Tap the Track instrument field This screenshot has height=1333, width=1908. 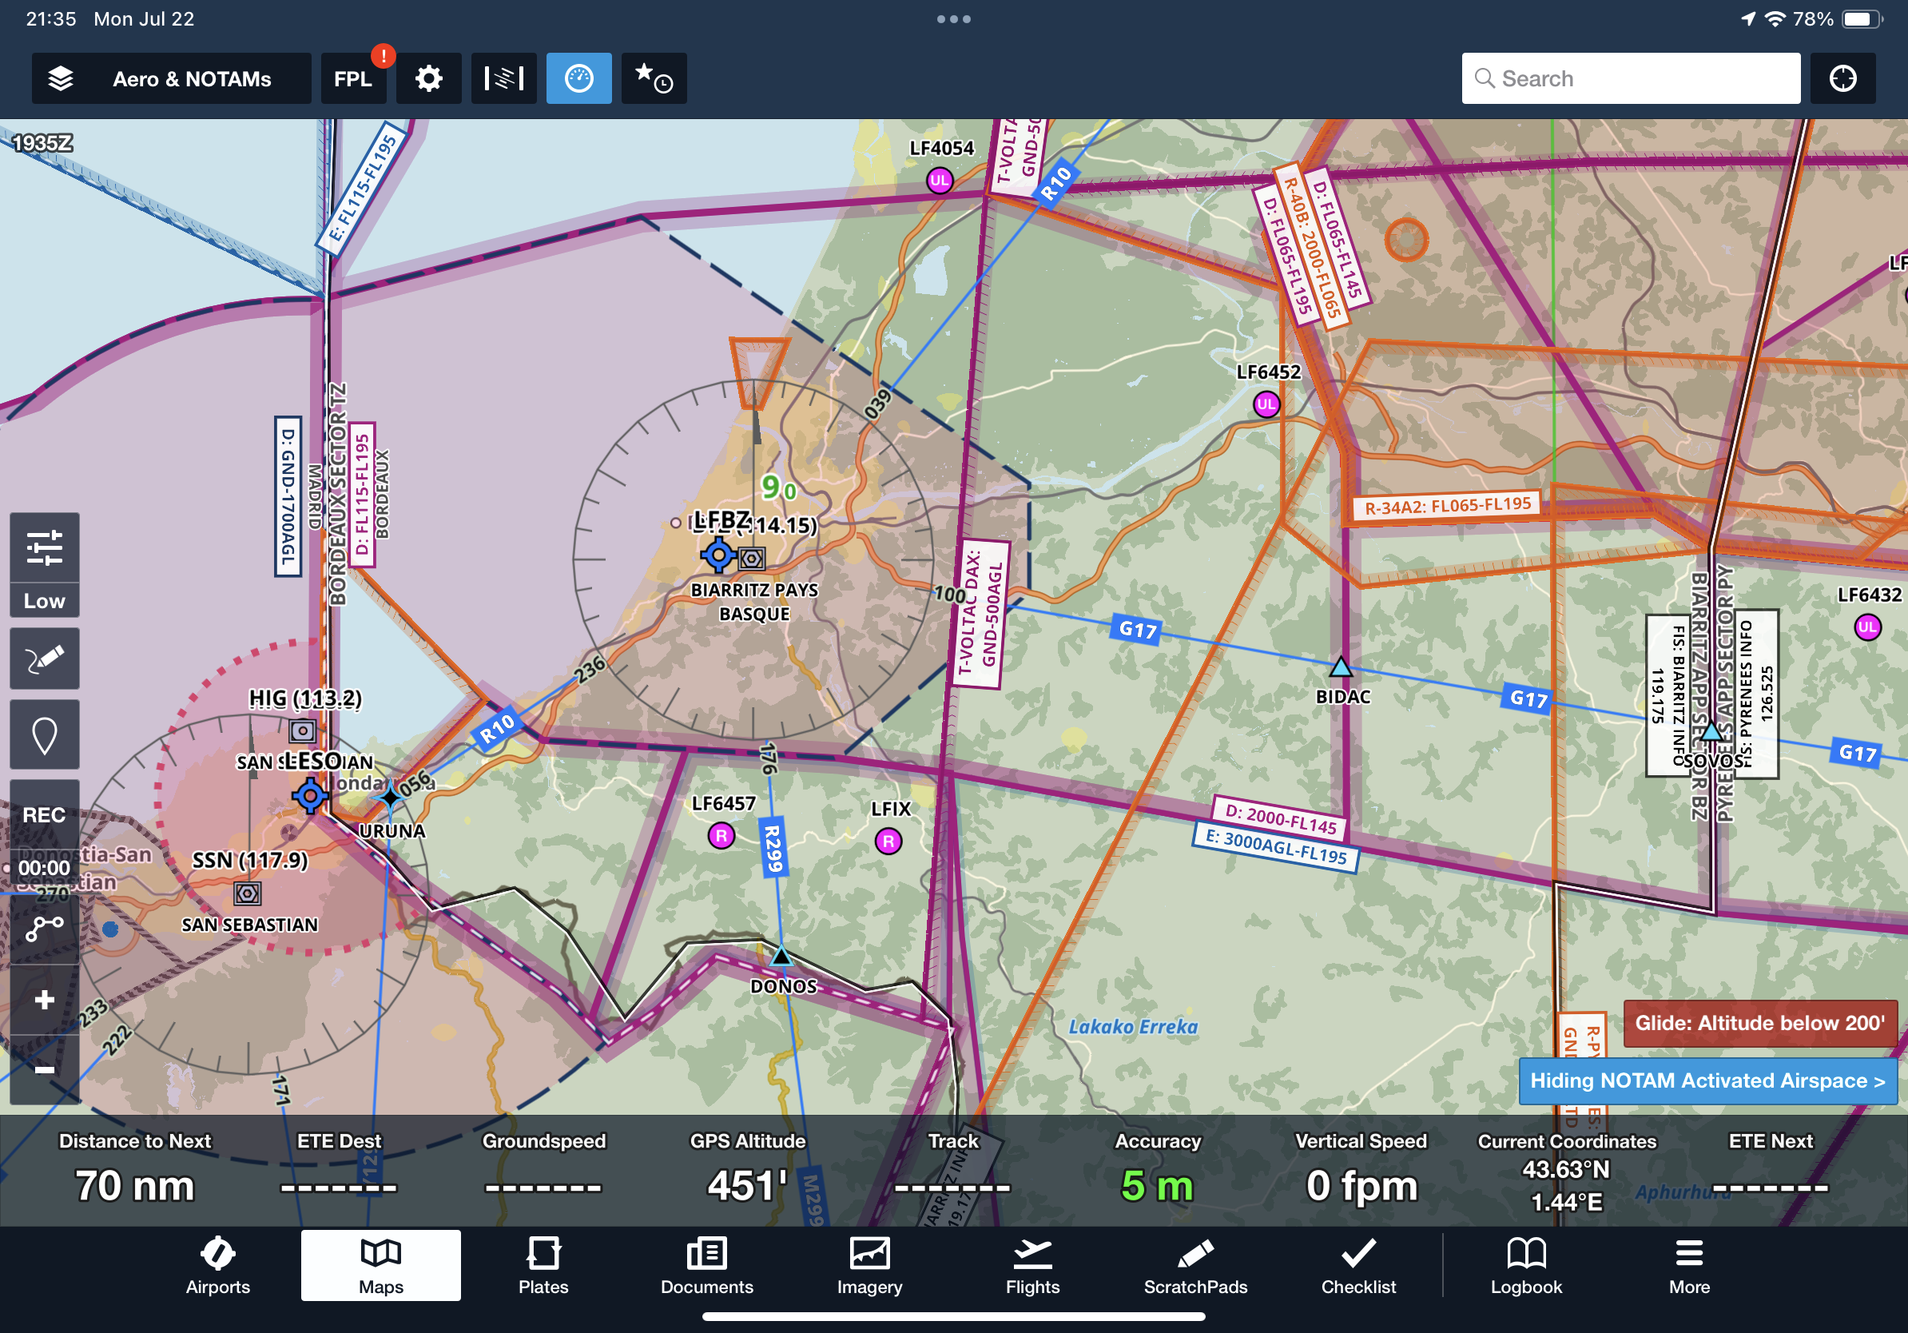click(x=953, y=1169)
